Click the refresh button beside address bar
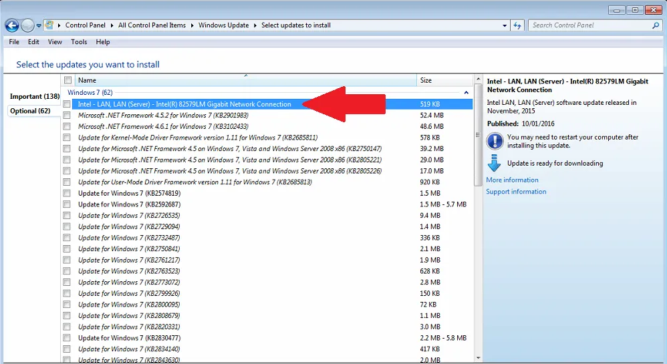667x364 pixels. (517, 25)
